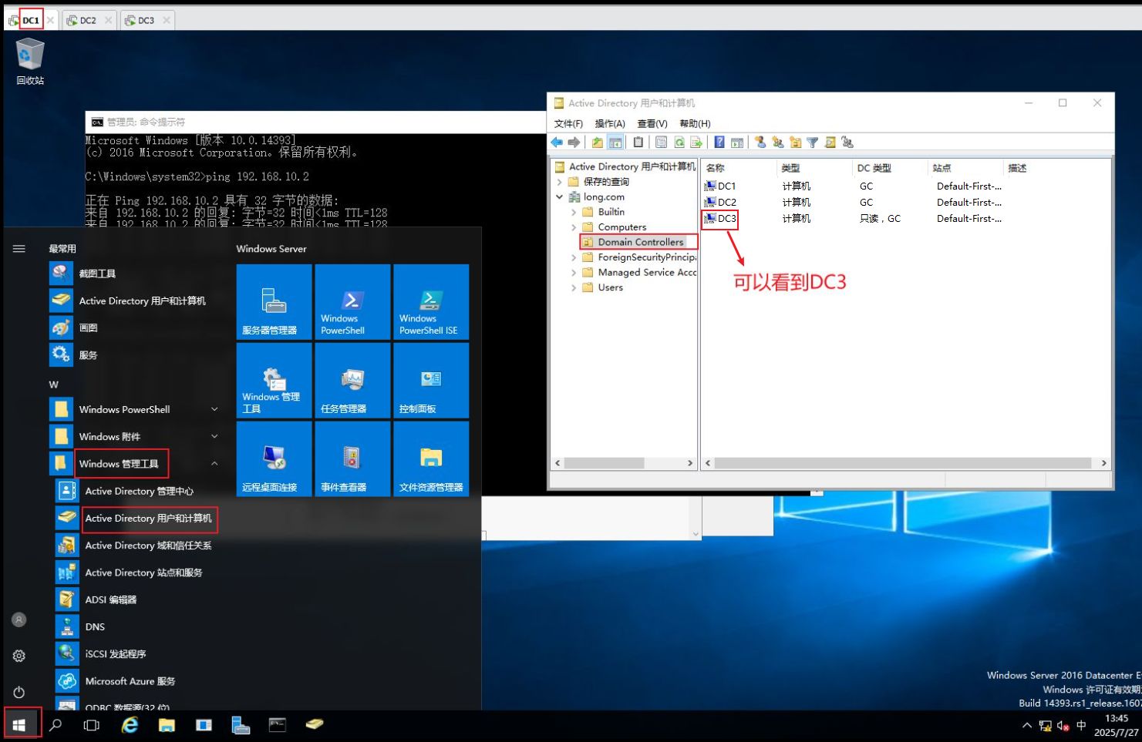Open Active Directory 站点和服务
The height and width of the screenshot is (742, 1142).
139,572
